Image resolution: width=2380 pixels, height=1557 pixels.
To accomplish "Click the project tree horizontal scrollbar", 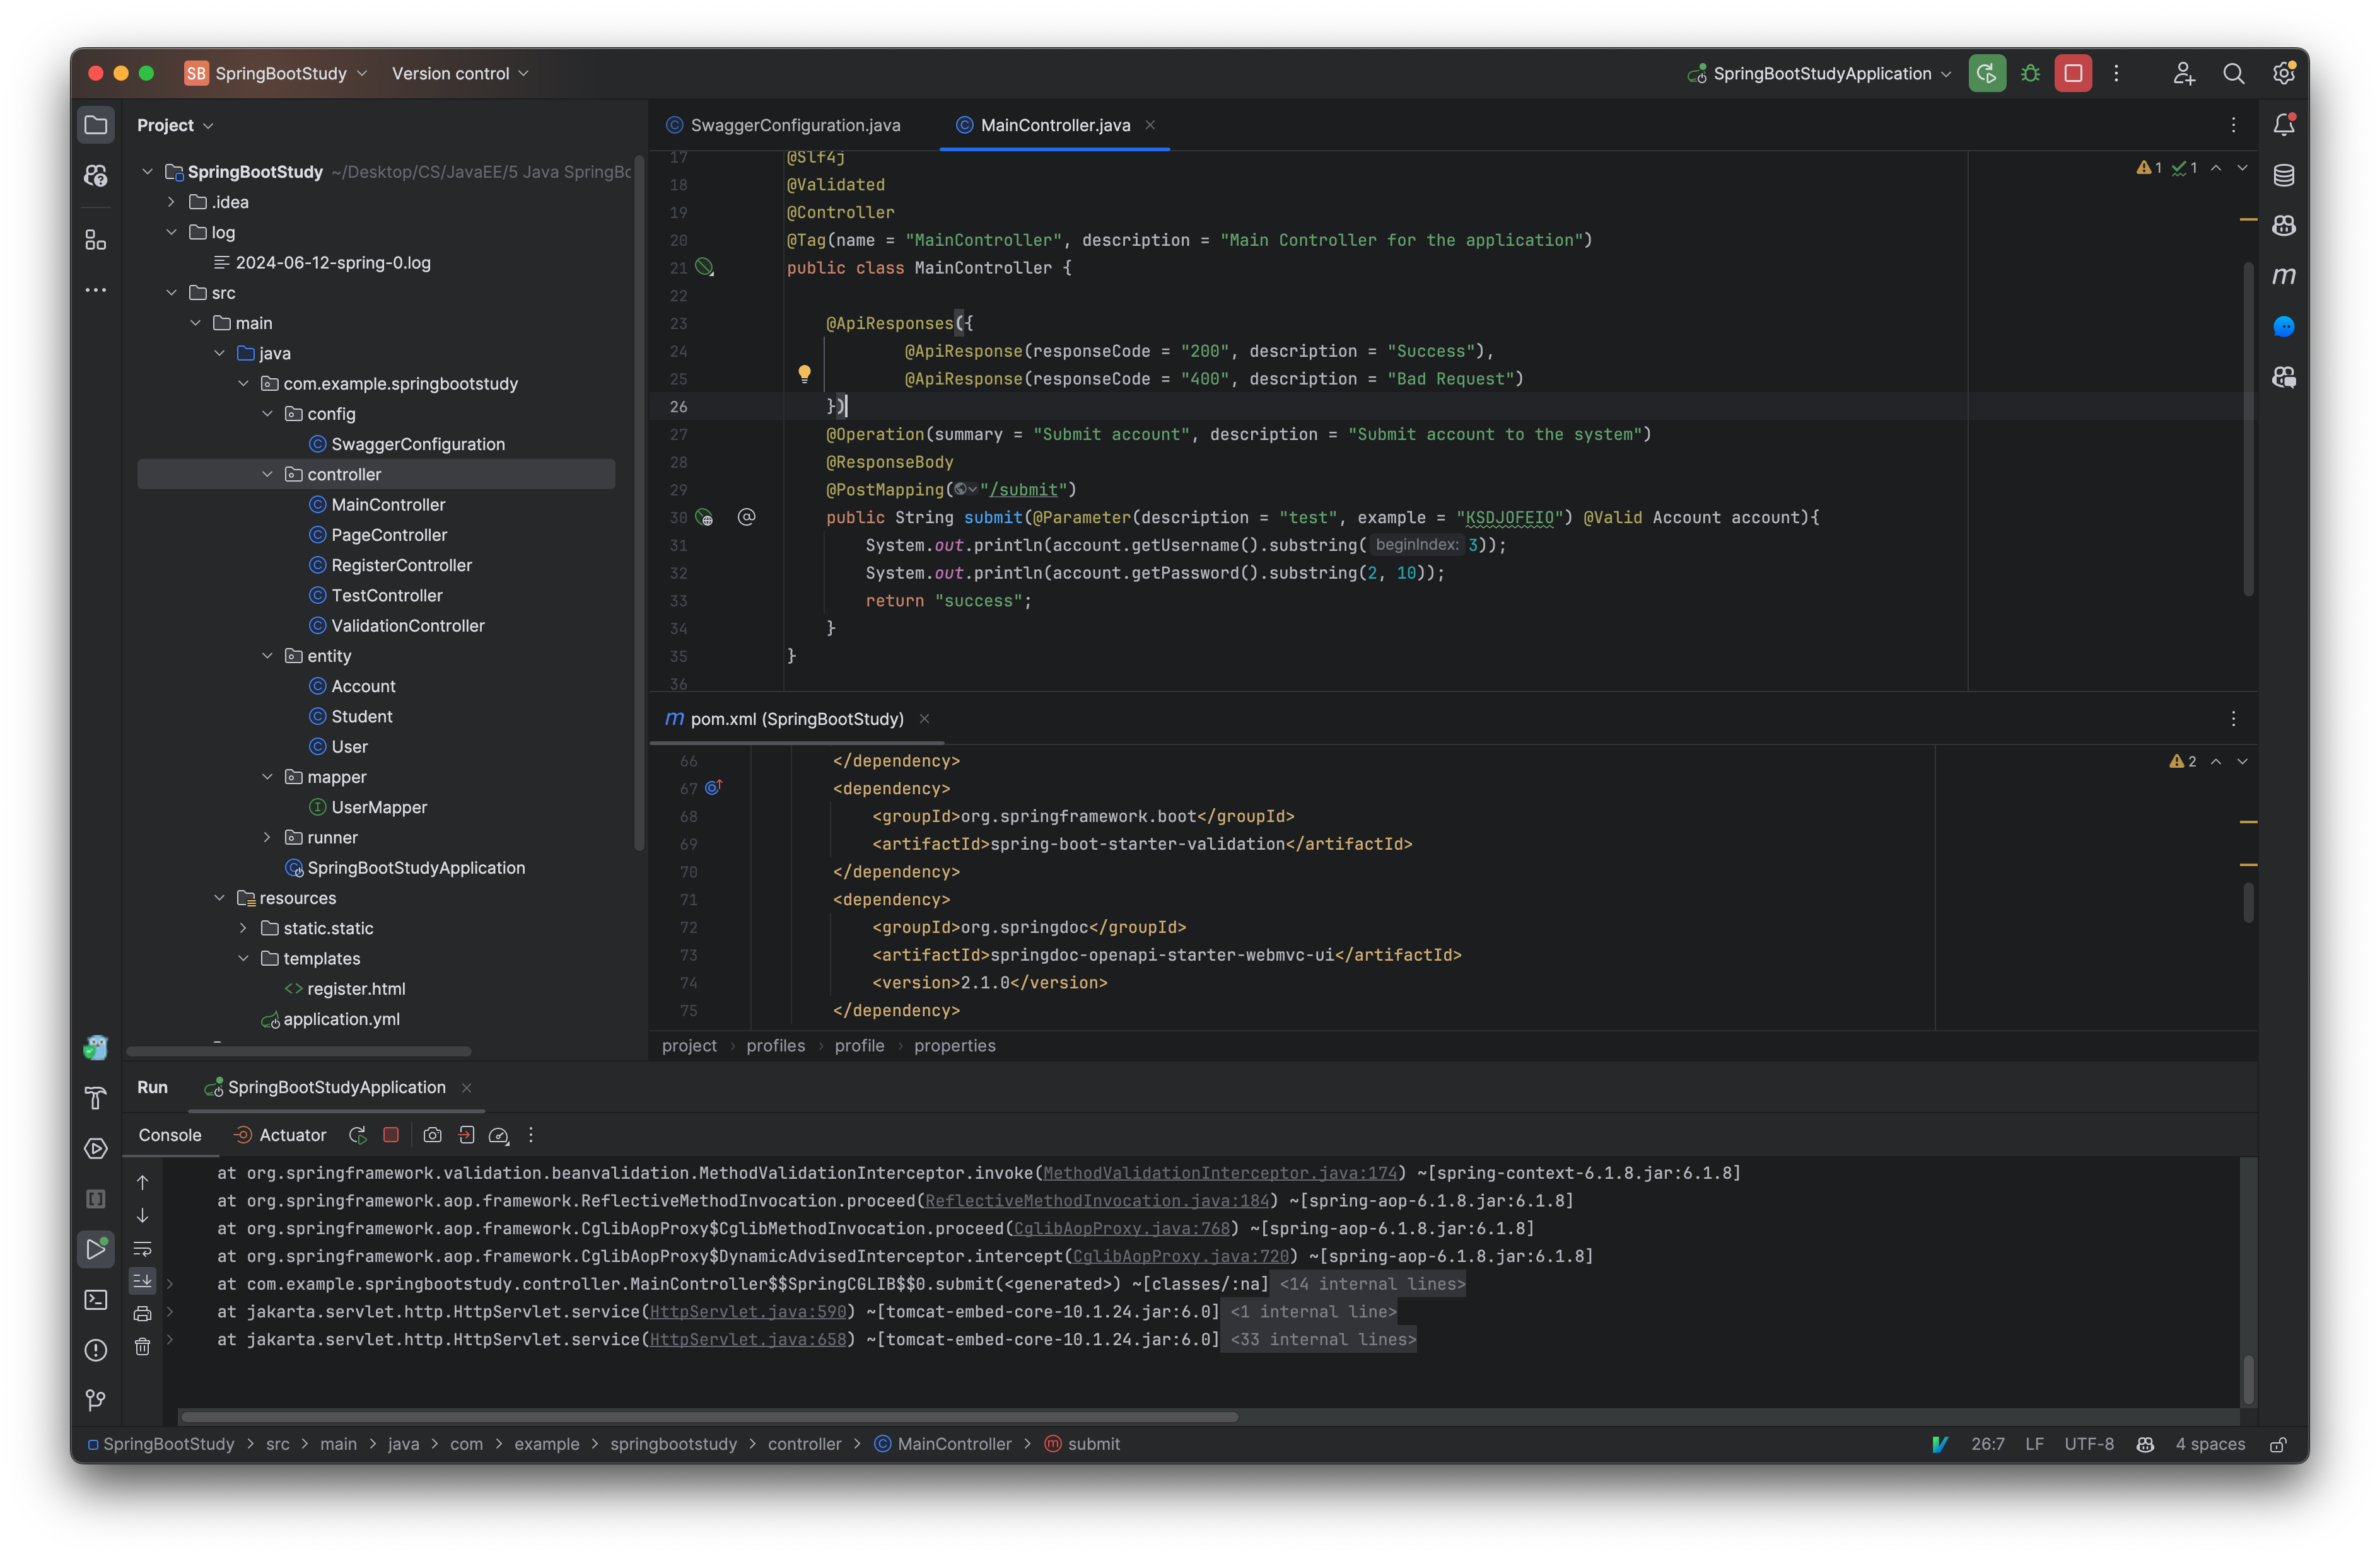I will click(x=298, y=1051).
